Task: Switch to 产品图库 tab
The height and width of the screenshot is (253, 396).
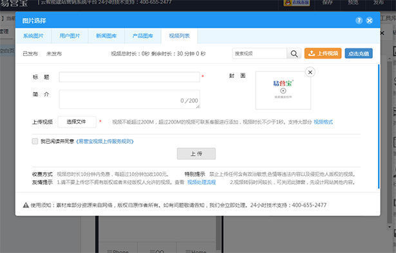Action: click(x=143, y=36)
